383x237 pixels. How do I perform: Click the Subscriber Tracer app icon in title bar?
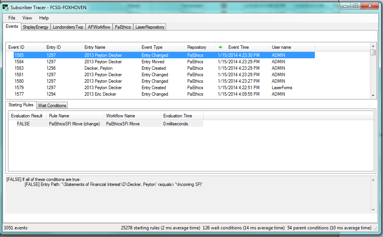tap(5, 7)
